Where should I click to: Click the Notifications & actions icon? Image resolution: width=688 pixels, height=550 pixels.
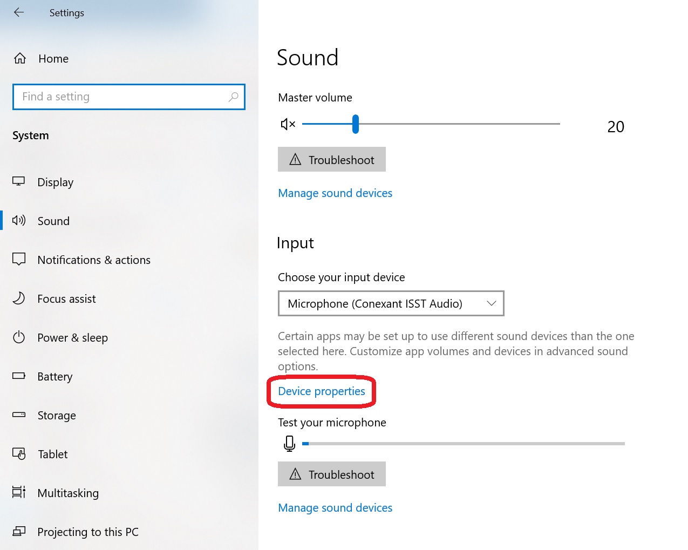18,260
